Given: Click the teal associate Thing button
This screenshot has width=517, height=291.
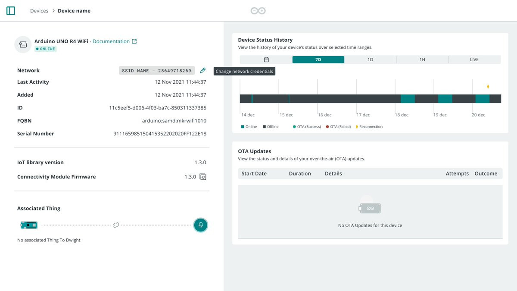Looking at the screenshot, I should (200, 225).
